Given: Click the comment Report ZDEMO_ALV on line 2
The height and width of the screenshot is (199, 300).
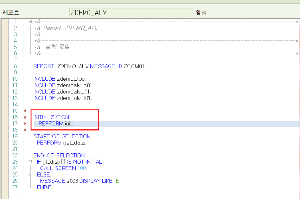Looking at the screenshot, I should tap(70, 28).
